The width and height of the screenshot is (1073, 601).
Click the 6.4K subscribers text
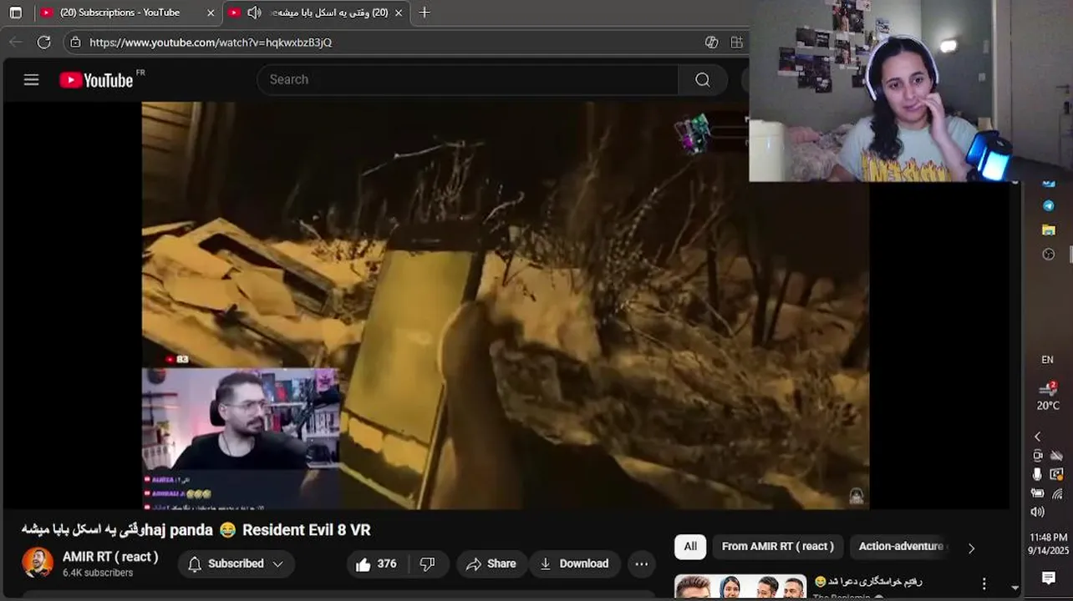click(98, 573)
